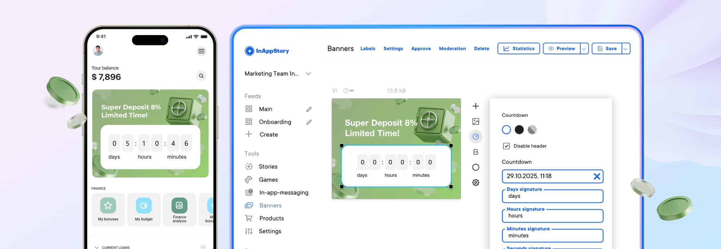
Task: Click the Preview button
Action: [562, 49]
